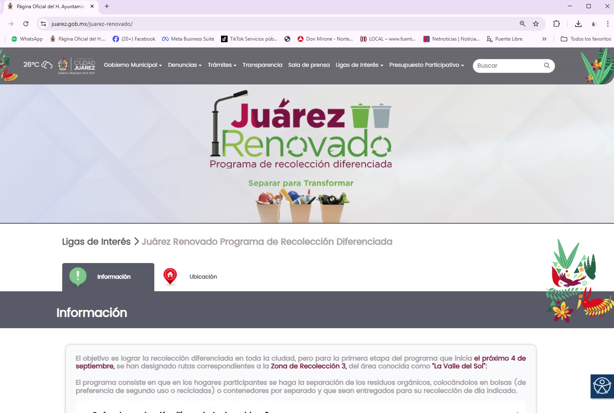
Task: Open the browser extensions puzzle icon
Action: pos(556,24)
